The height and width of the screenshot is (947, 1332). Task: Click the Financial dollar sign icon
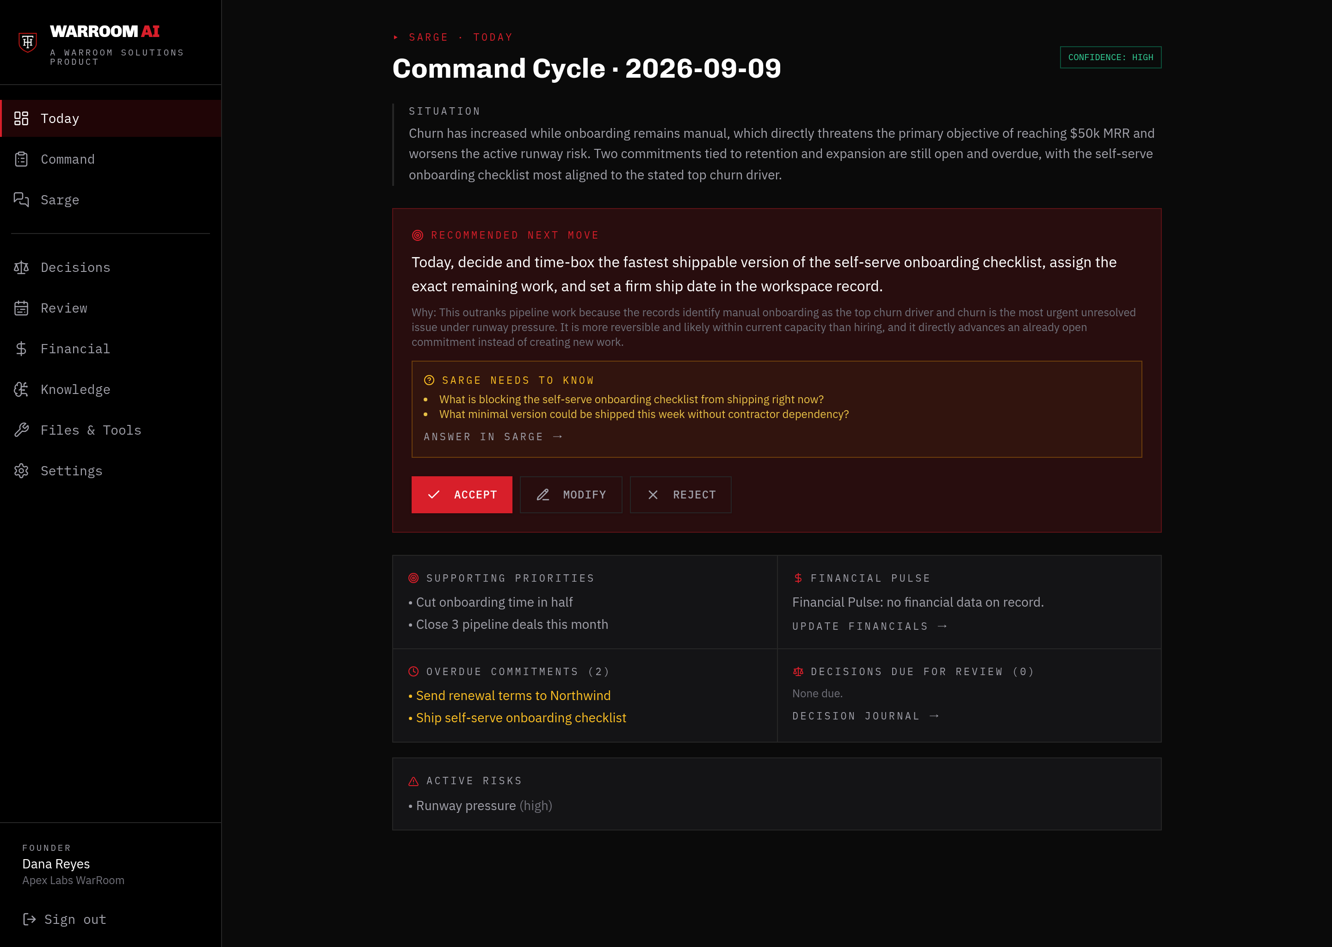[21, 349]
